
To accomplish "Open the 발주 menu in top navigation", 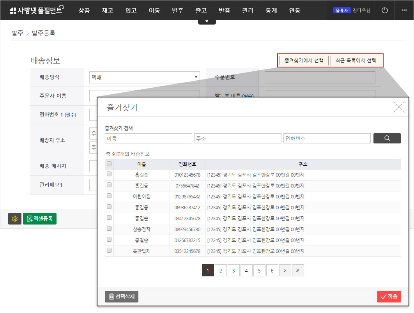I will 178,11.
